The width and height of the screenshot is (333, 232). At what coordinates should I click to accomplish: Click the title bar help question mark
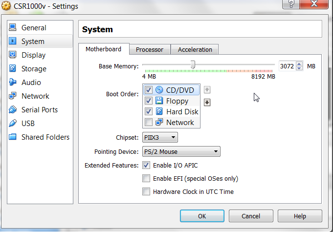[x=291, y=4]
